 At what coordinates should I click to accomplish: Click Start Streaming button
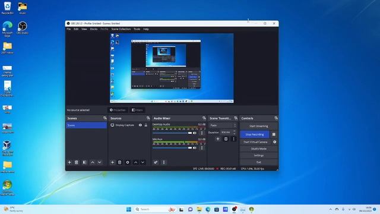259,126
